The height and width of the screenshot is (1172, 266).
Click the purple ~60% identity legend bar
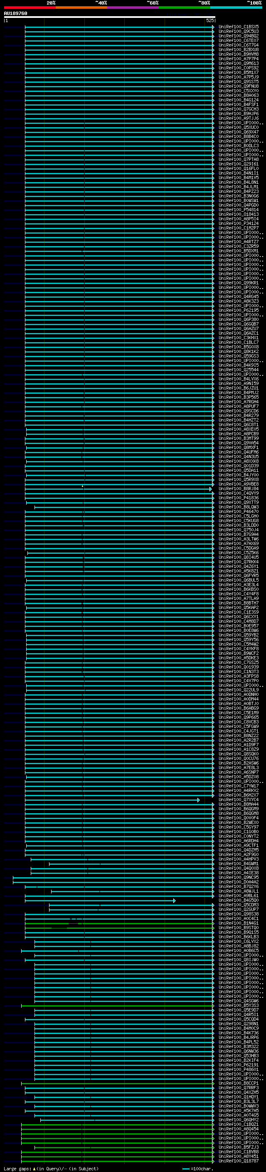[x=133, y=7]
